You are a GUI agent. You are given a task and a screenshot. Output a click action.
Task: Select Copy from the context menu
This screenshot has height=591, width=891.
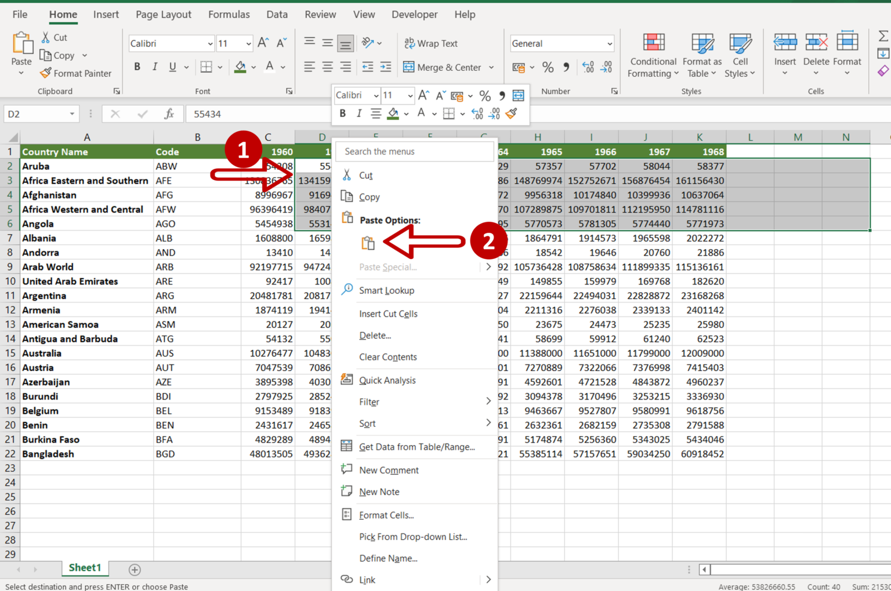pos(370,197)
